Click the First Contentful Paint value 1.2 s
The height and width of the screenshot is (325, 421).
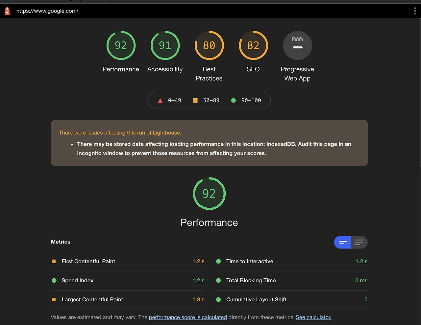[198, 262]
